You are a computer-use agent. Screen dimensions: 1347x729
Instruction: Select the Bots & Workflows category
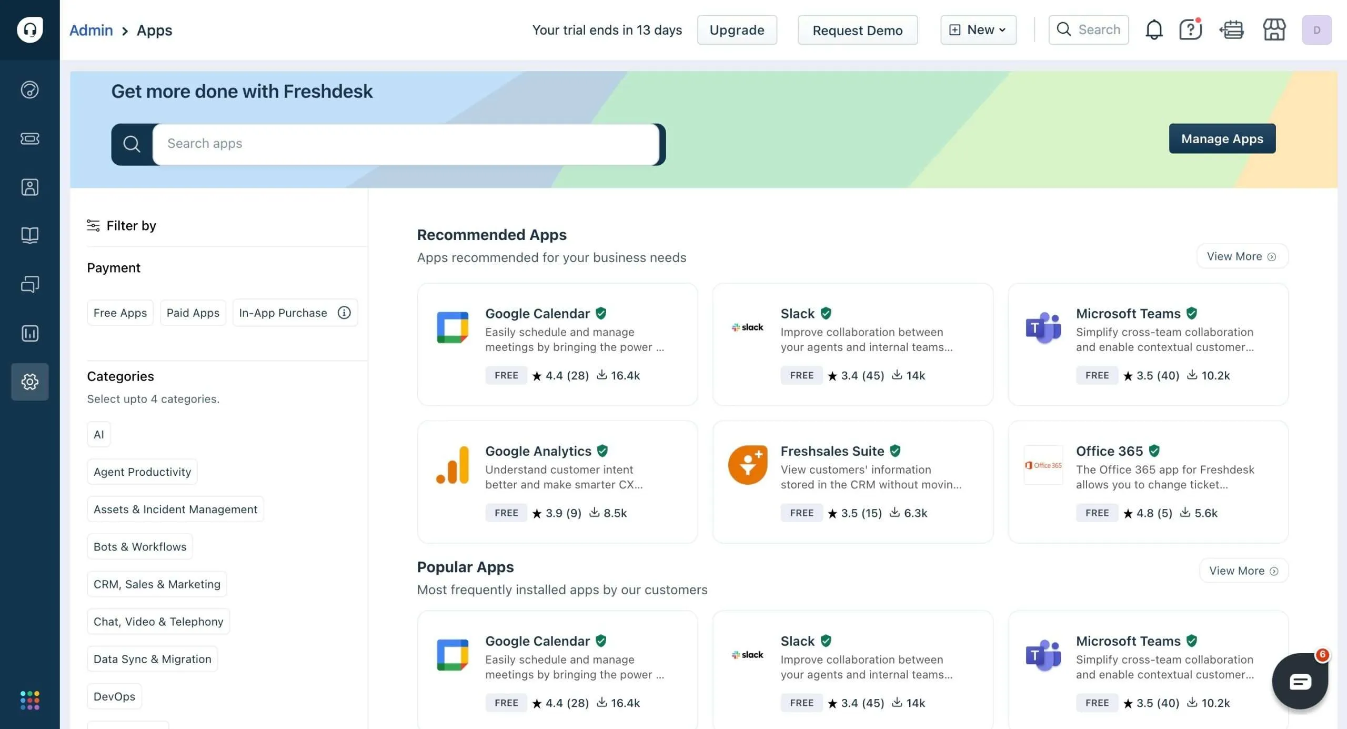[x=140, y=546]
